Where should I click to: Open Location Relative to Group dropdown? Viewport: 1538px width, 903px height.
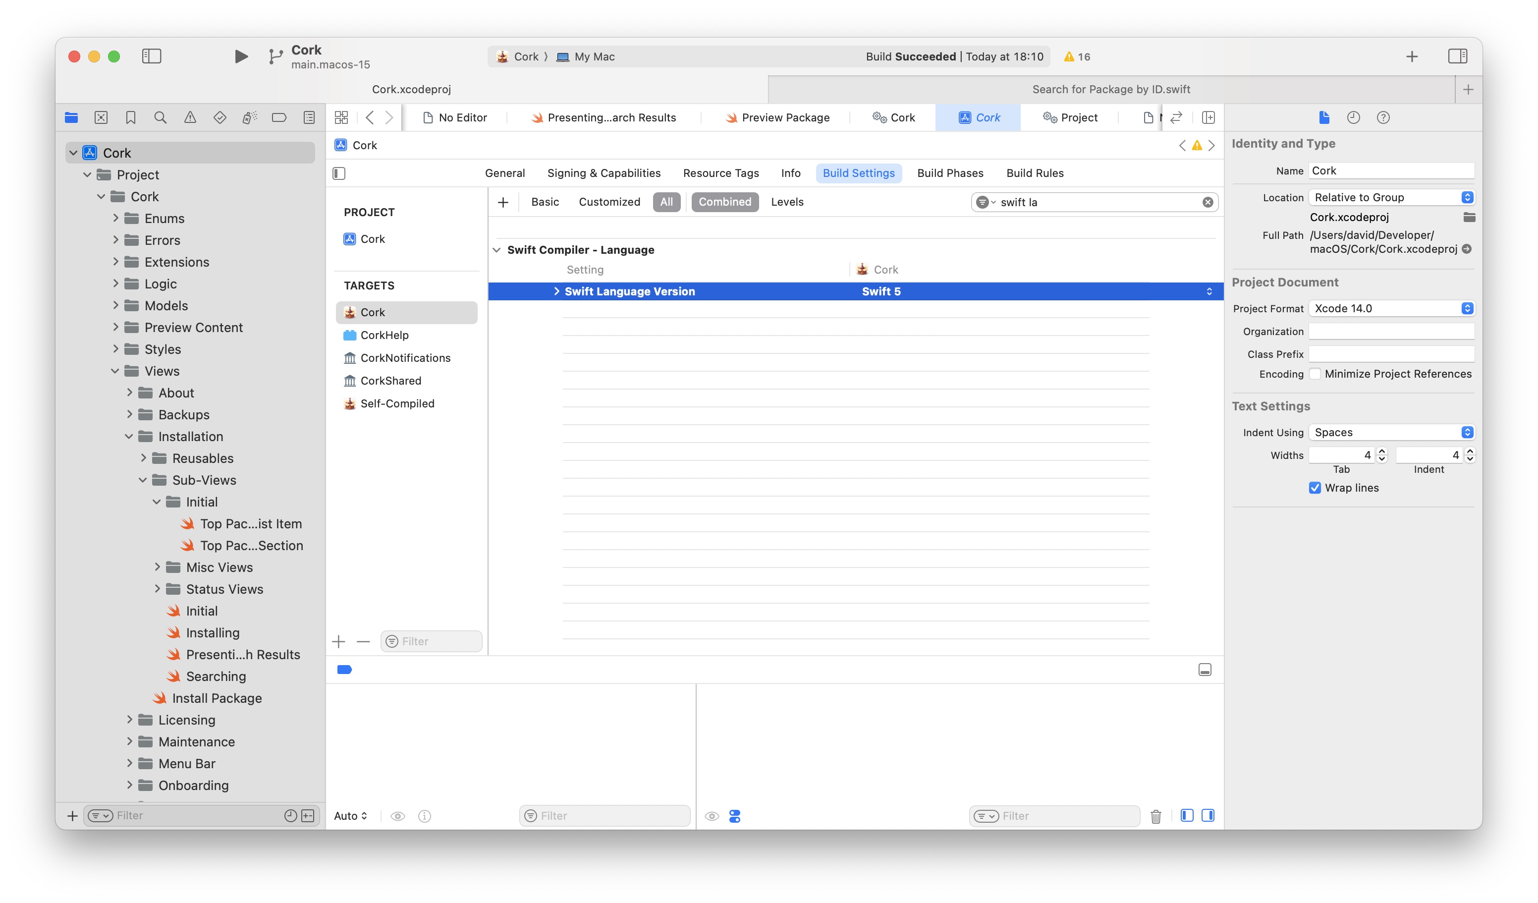click(x=1391, y=197)
